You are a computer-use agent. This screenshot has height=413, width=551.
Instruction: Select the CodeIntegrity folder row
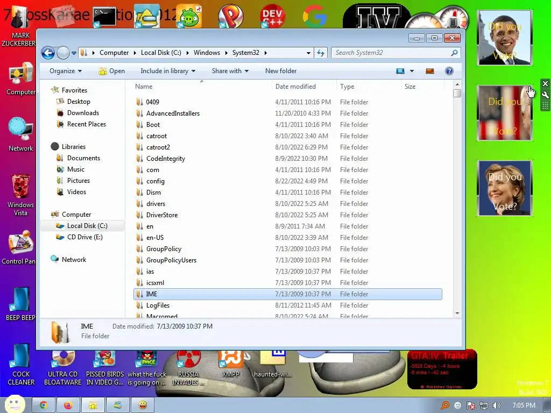tap(287, 159)
